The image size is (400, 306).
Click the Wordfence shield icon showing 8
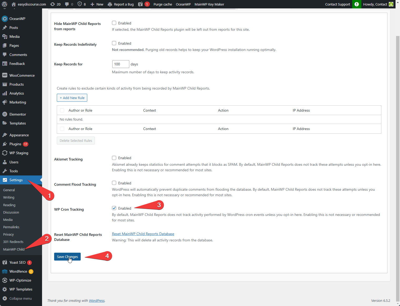pos(81,4)
